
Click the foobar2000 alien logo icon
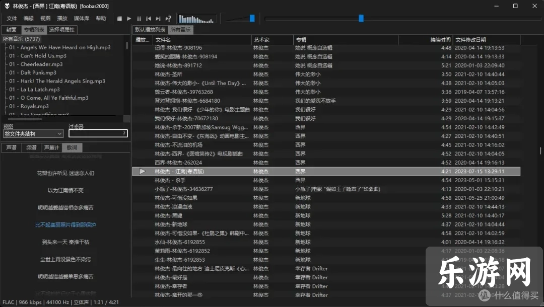7,6
